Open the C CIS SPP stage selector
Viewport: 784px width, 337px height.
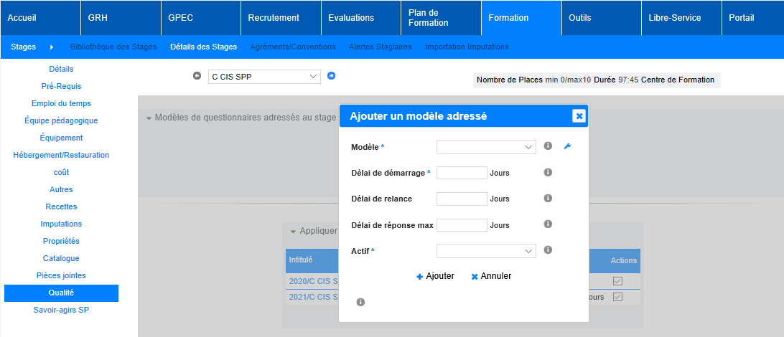click(x=263, y=77)
